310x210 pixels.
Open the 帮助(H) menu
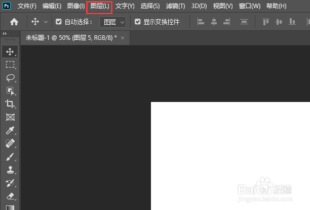(276, 6)
